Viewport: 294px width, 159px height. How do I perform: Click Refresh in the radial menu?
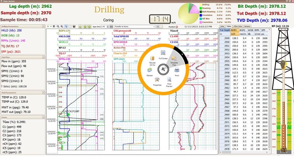click(x=150, y=72)
